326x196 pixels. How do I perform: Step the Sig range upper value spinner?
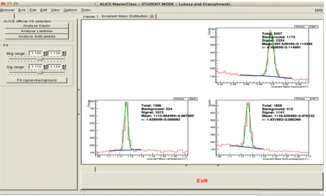click(64, 67)
